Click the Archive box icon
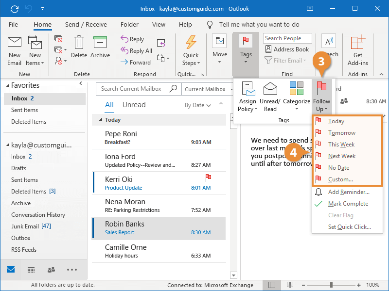This screenshot has width=389, height=291. (100, 42)
